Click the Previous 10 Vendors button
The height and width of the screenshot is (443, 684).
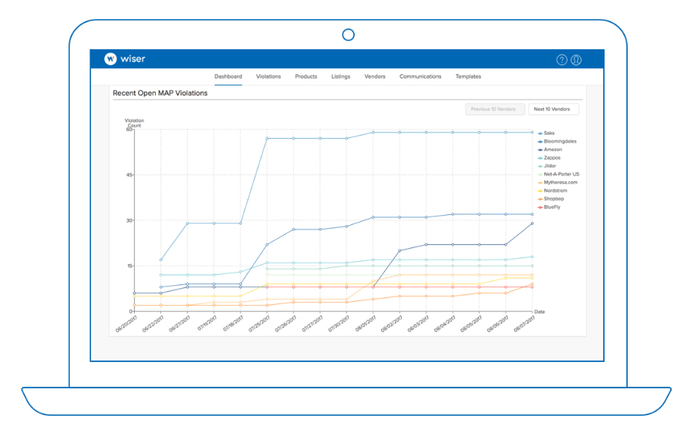[x=494, y=109]
